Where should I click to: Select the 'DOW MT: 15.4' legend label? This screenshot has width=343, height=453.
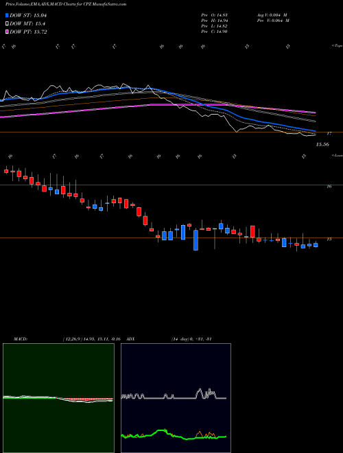pos(27,24)
